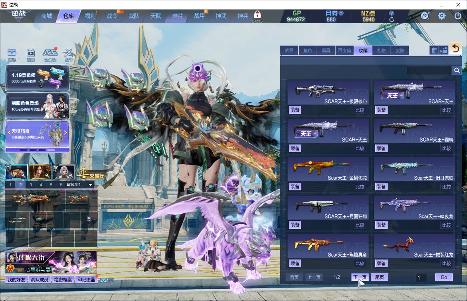Click 比较 for Scar天王-旧日流歌
Screen dimensions: 467x301
point(447,186)
